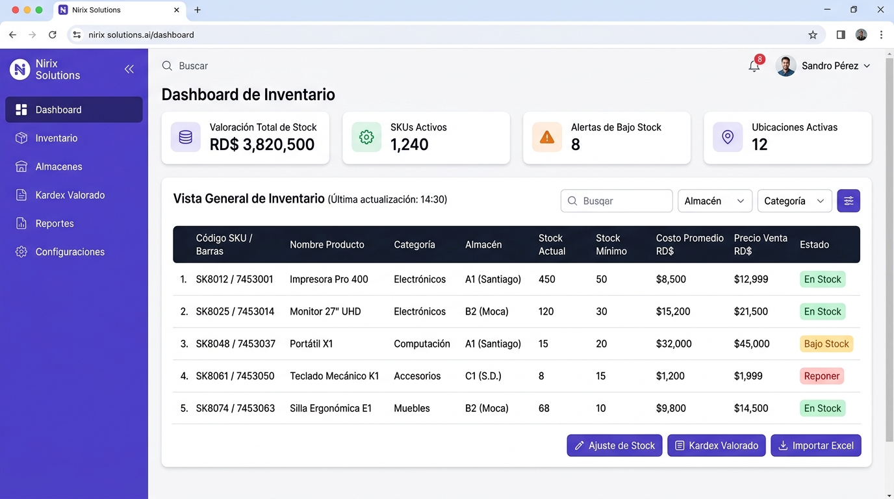The image size is (894, 499).
Task: Bookmark this page with star icon
Action: pos(813,35)
